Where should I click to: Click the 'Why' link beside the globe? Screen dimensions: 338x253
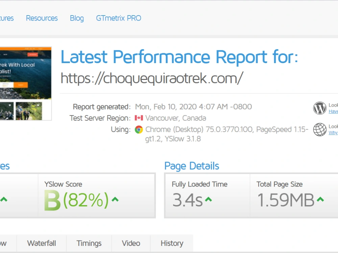pyautogui.click(x=333, y=133)
